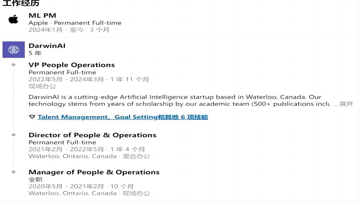Click the 混合办公 location line
This screenshot has width=359, height=202.
[90, 156]
